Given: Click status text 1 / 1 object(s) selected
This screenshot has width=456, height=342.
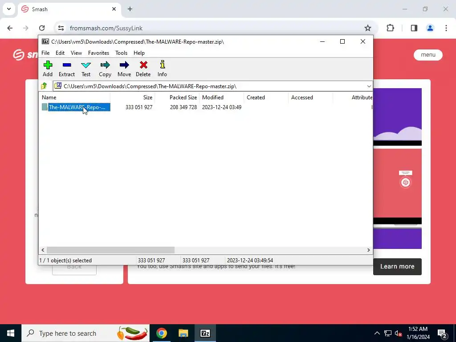Looking at the screenshot, I should pyautogui.click(x=65, y=261).
